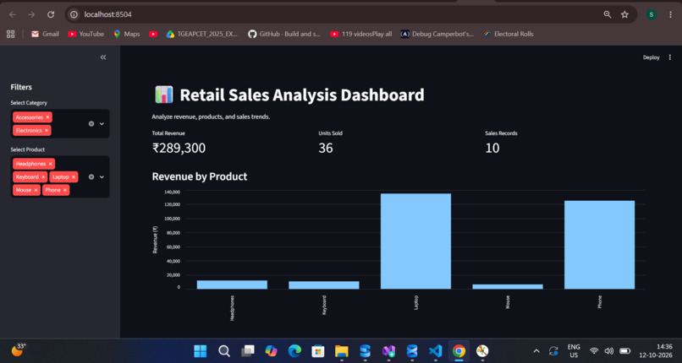Click the Units Sold value 36
The image size is (682, 363).
pos(325,148)
